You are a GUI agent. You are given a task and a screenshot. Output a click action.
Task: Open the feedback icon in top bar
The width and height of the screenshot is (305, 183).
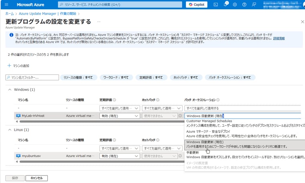[254, 4]
